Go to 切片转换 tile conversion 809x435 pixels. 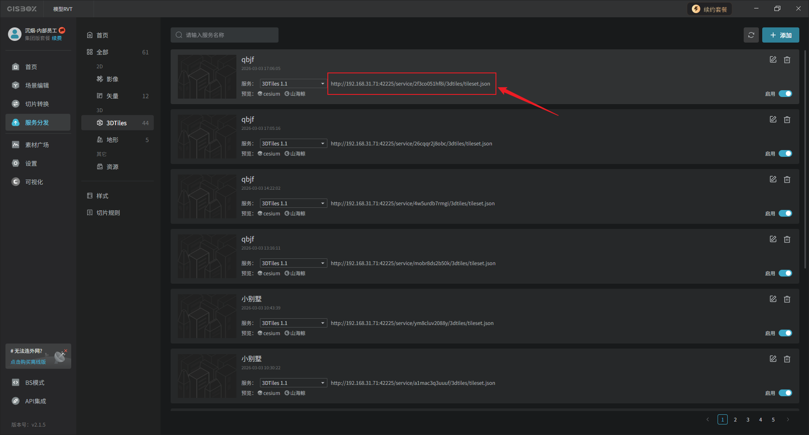pos(37,104)
